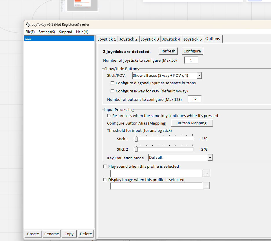Image resolution: width=271 pixels, height=241 pixels.
Task: Click the Stick 2 threshold slider
Action: point(164,149)
